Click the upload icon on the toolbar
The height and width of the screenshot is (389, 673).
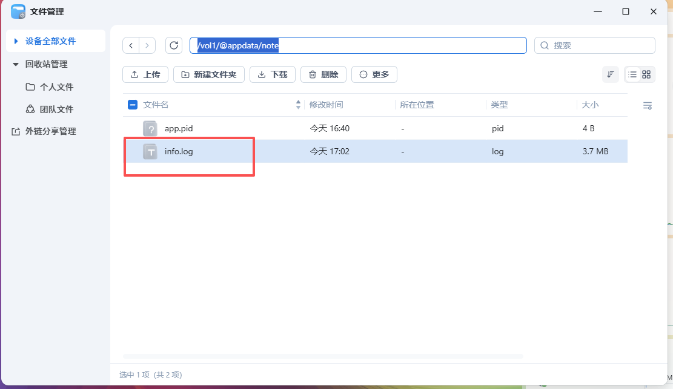coord(137,74)
